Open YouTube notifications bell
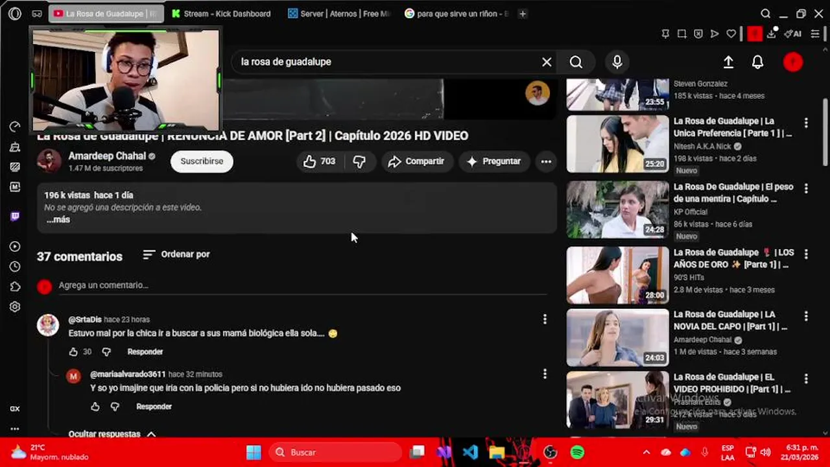Viewport: 830px width, 467px height. tap(757, 62)
